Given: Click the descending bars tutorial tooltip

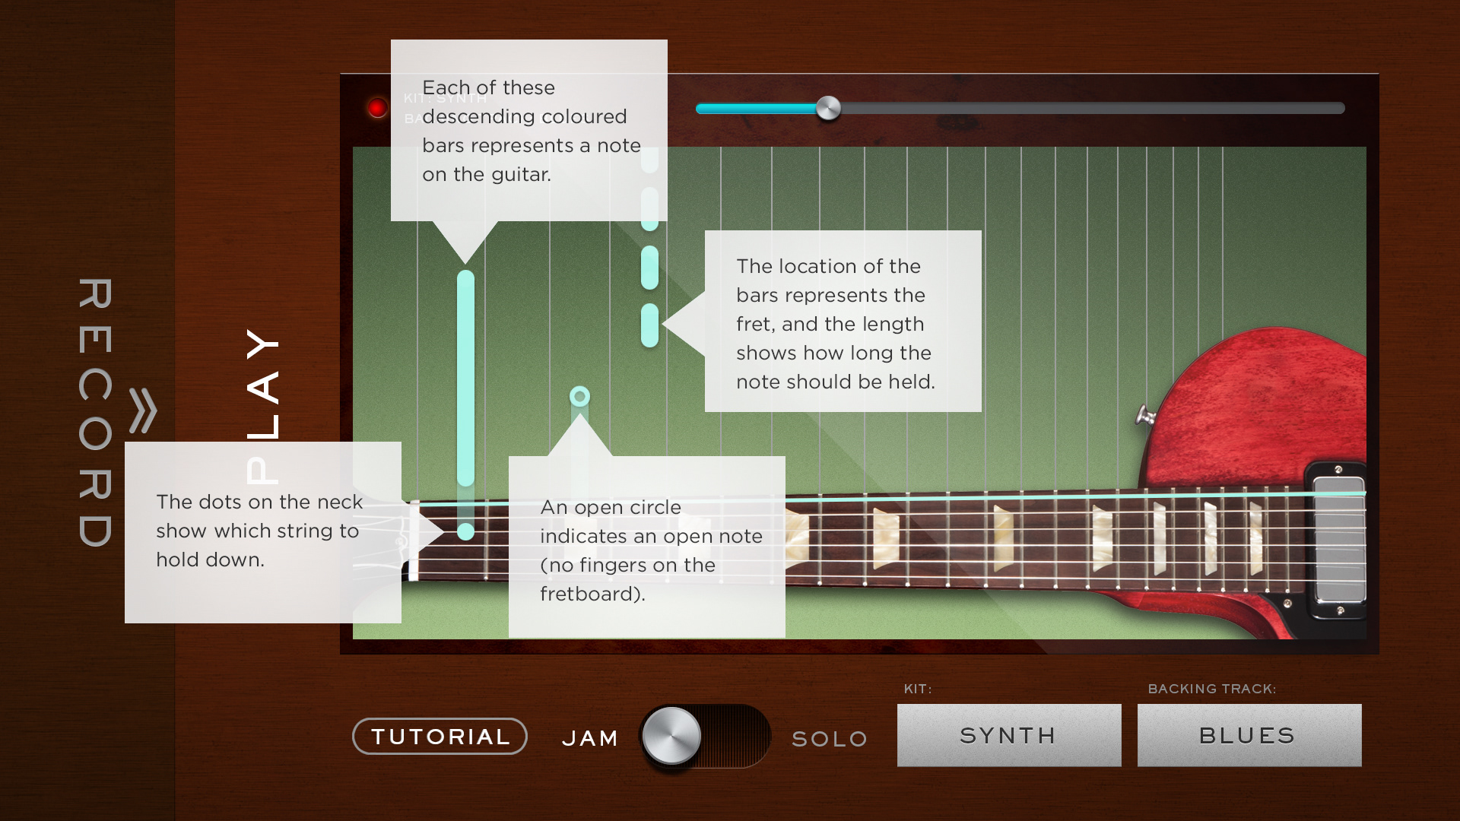Looking at the screenshot, I should (x=529, y=130).
